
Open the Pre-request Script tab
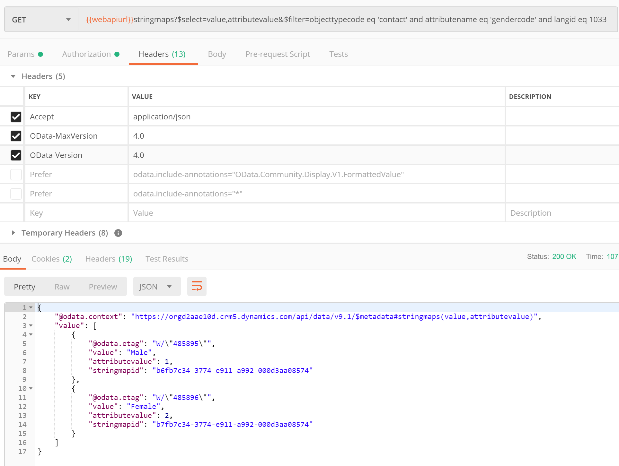278,54
